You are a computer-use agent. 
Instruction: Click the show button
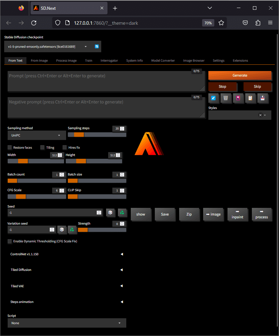(x=141, y=214)
